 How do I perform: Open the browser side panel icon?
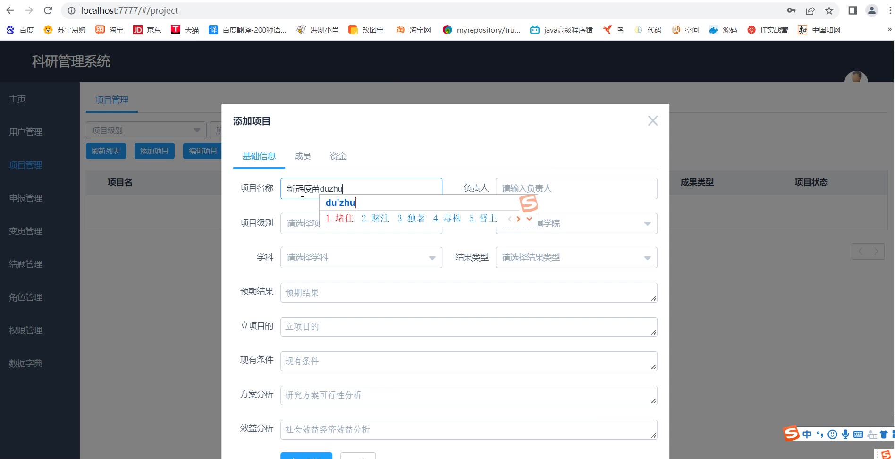(853, 10)
